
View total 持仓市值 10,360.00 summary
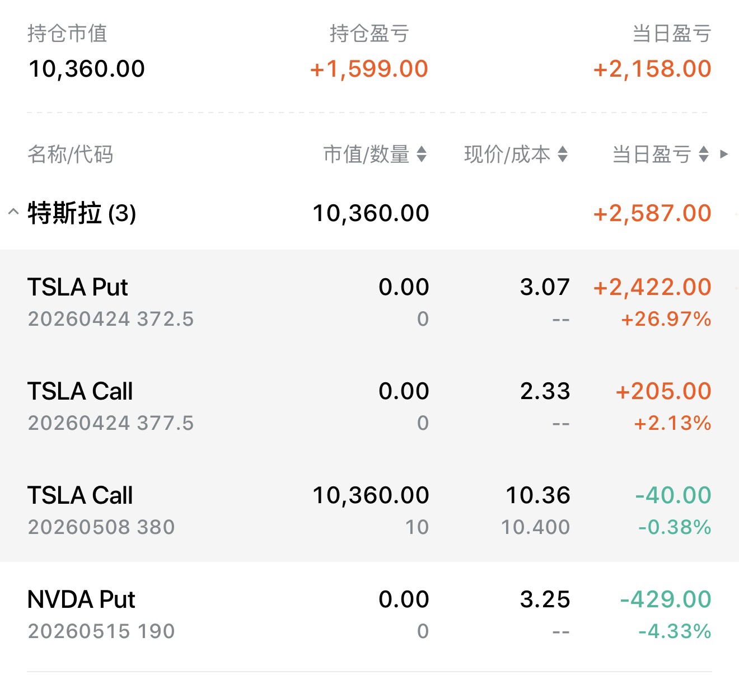point(87,69)
